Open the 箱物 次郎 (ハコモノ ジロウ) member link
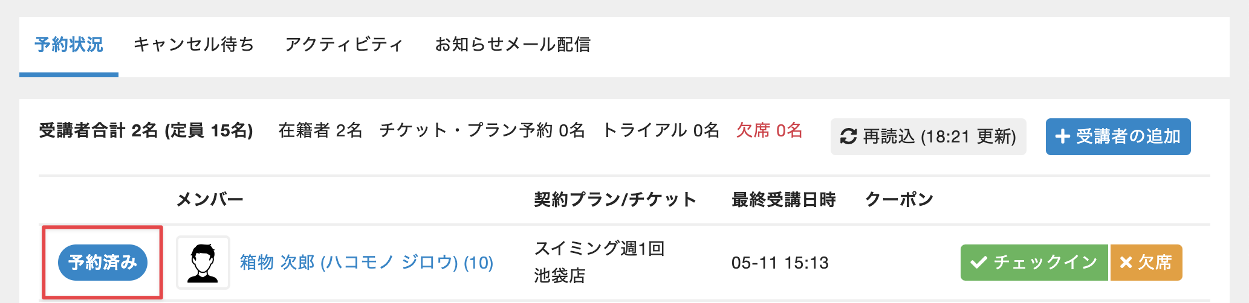1249x303 pixels. 366,263
